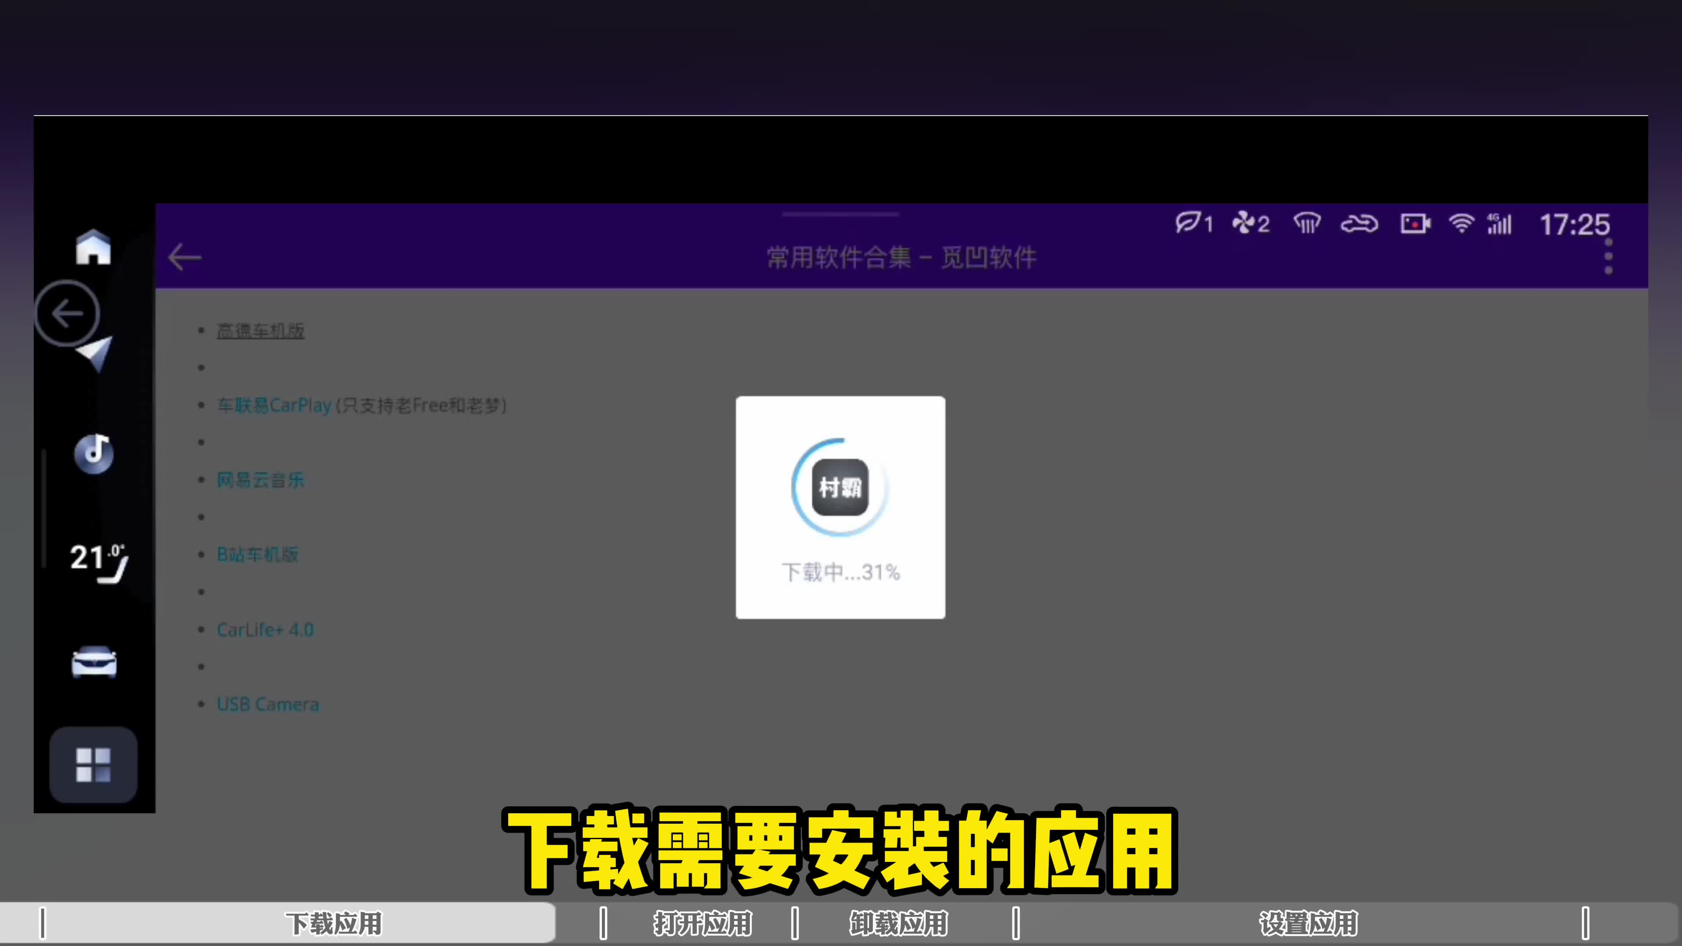
Task: Open the app grid launcher icon
Action: tap(93, 764)
